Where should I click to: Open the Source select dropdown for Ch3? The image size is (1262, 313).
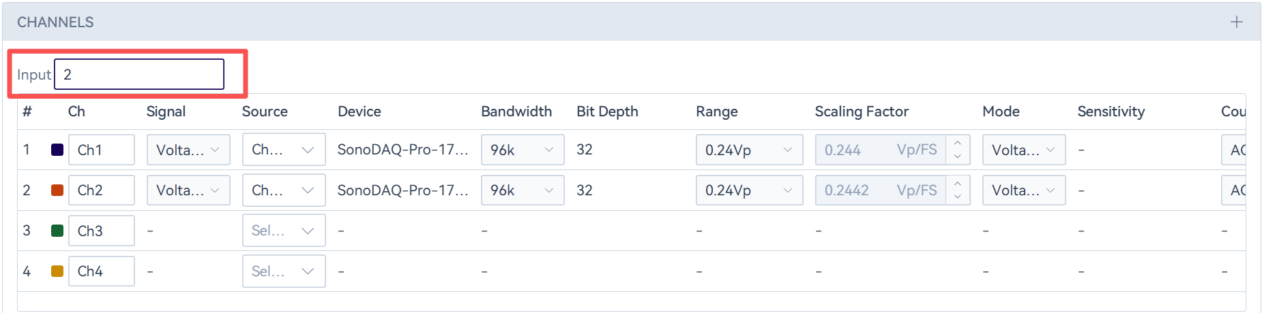(x=284, y=231)
